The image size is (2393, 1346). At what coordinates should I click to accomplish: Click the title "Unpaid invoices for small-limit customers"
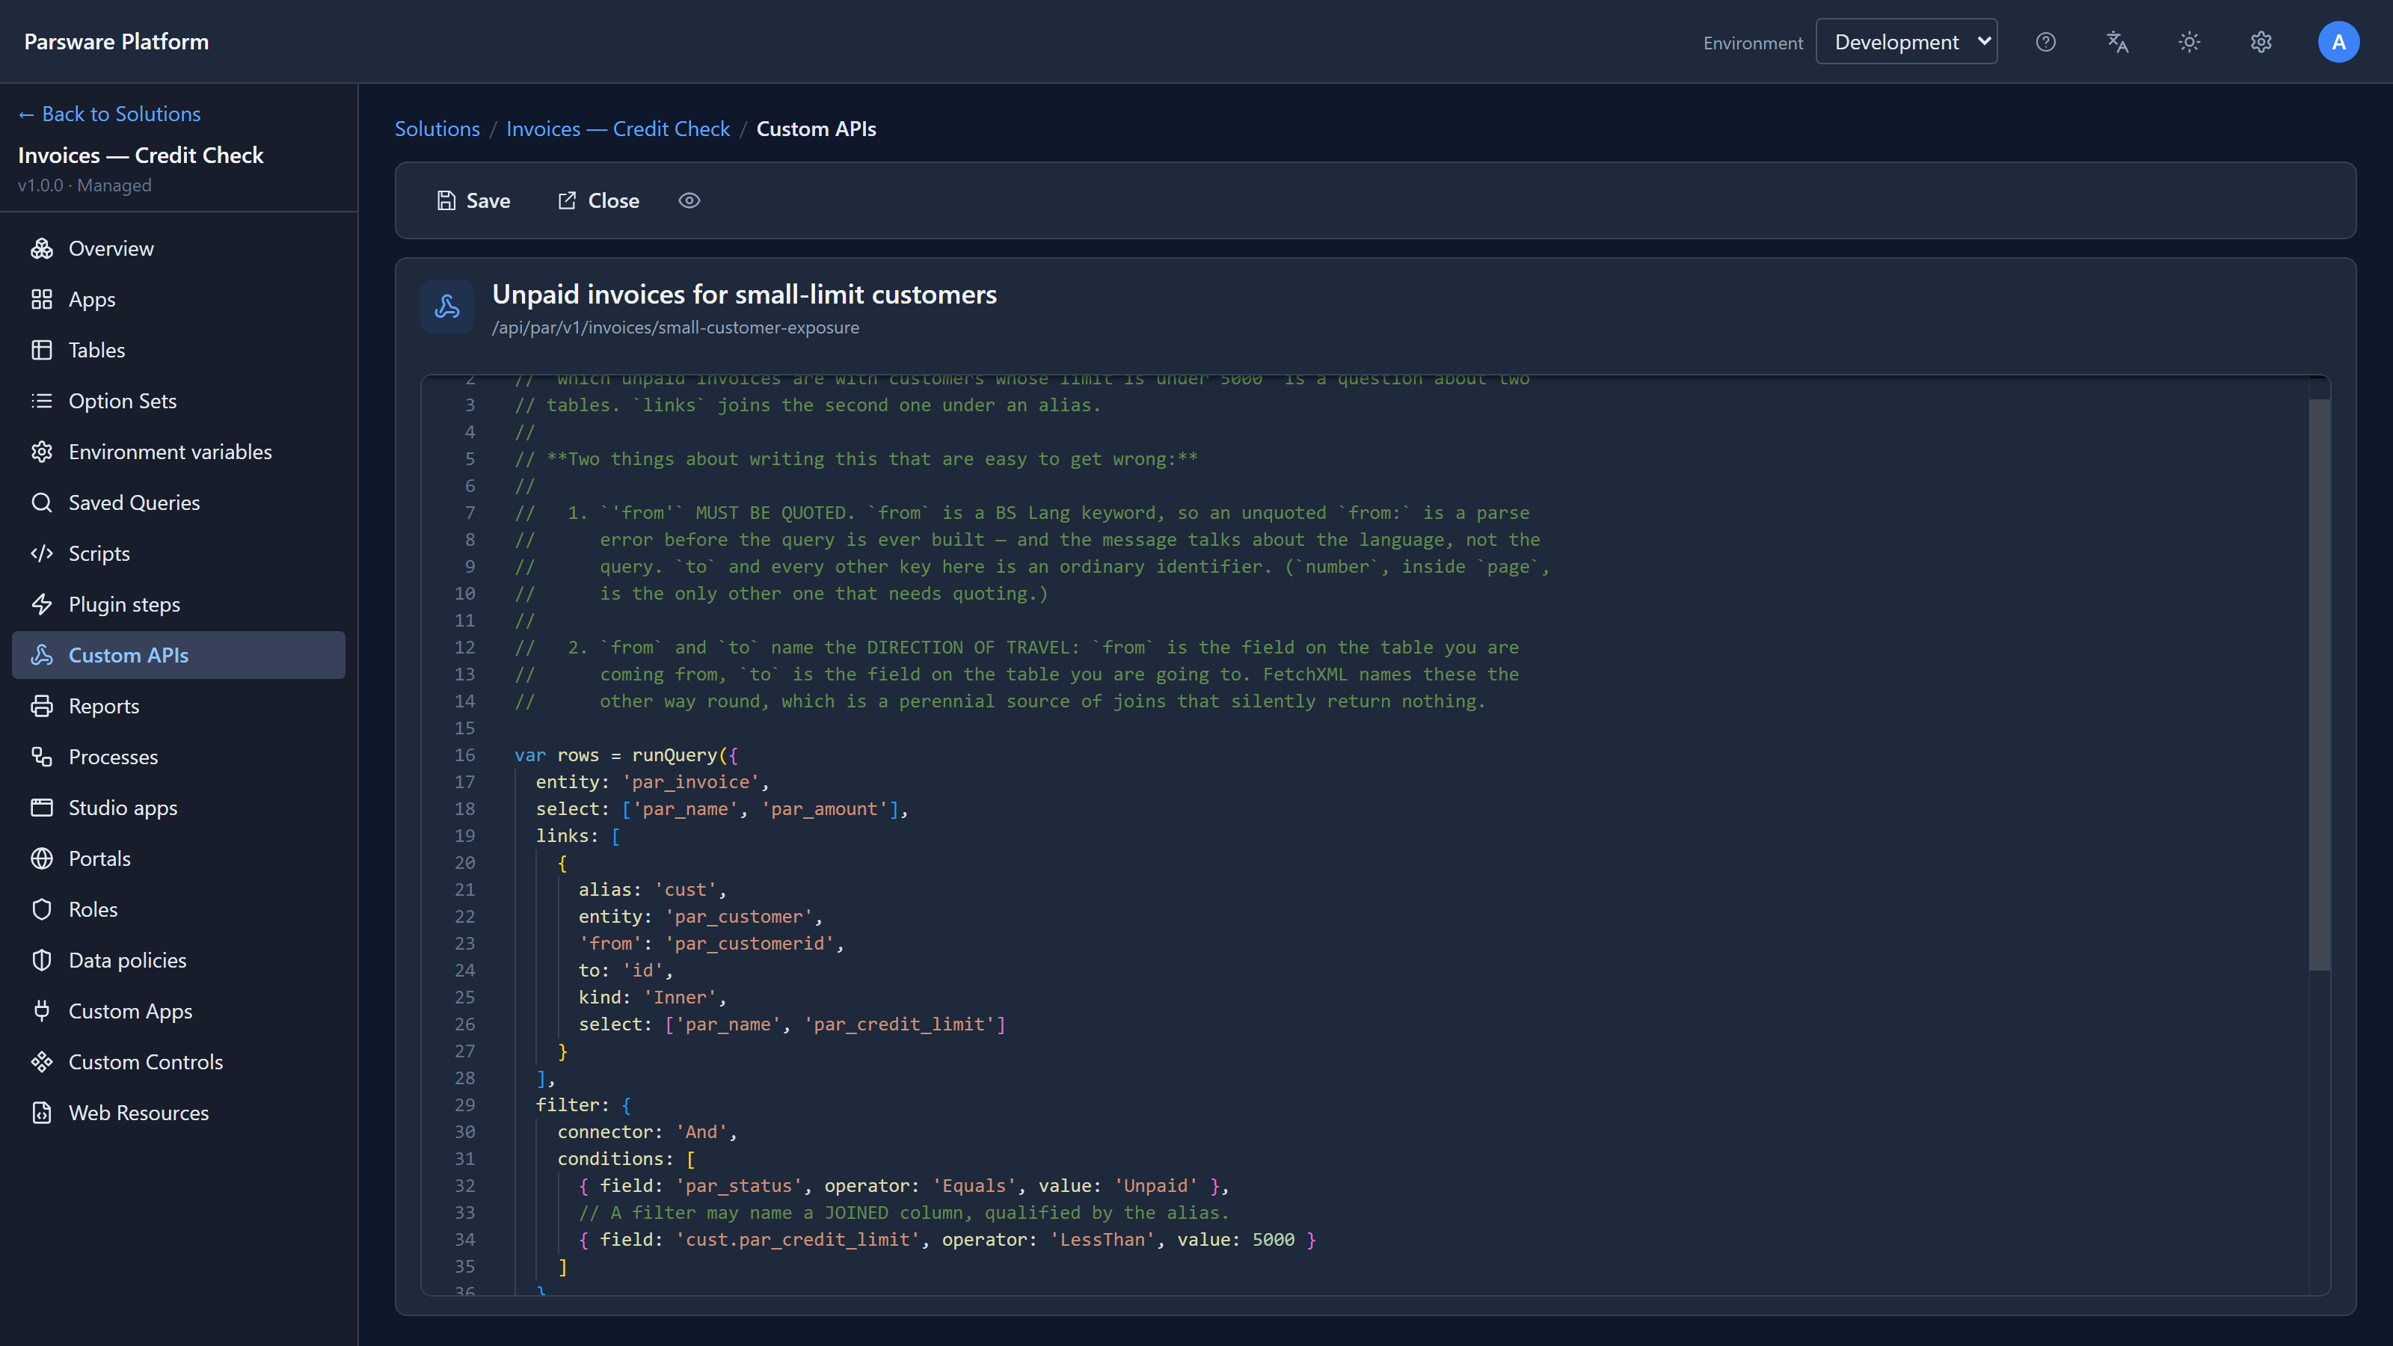[x=744, y=295]
